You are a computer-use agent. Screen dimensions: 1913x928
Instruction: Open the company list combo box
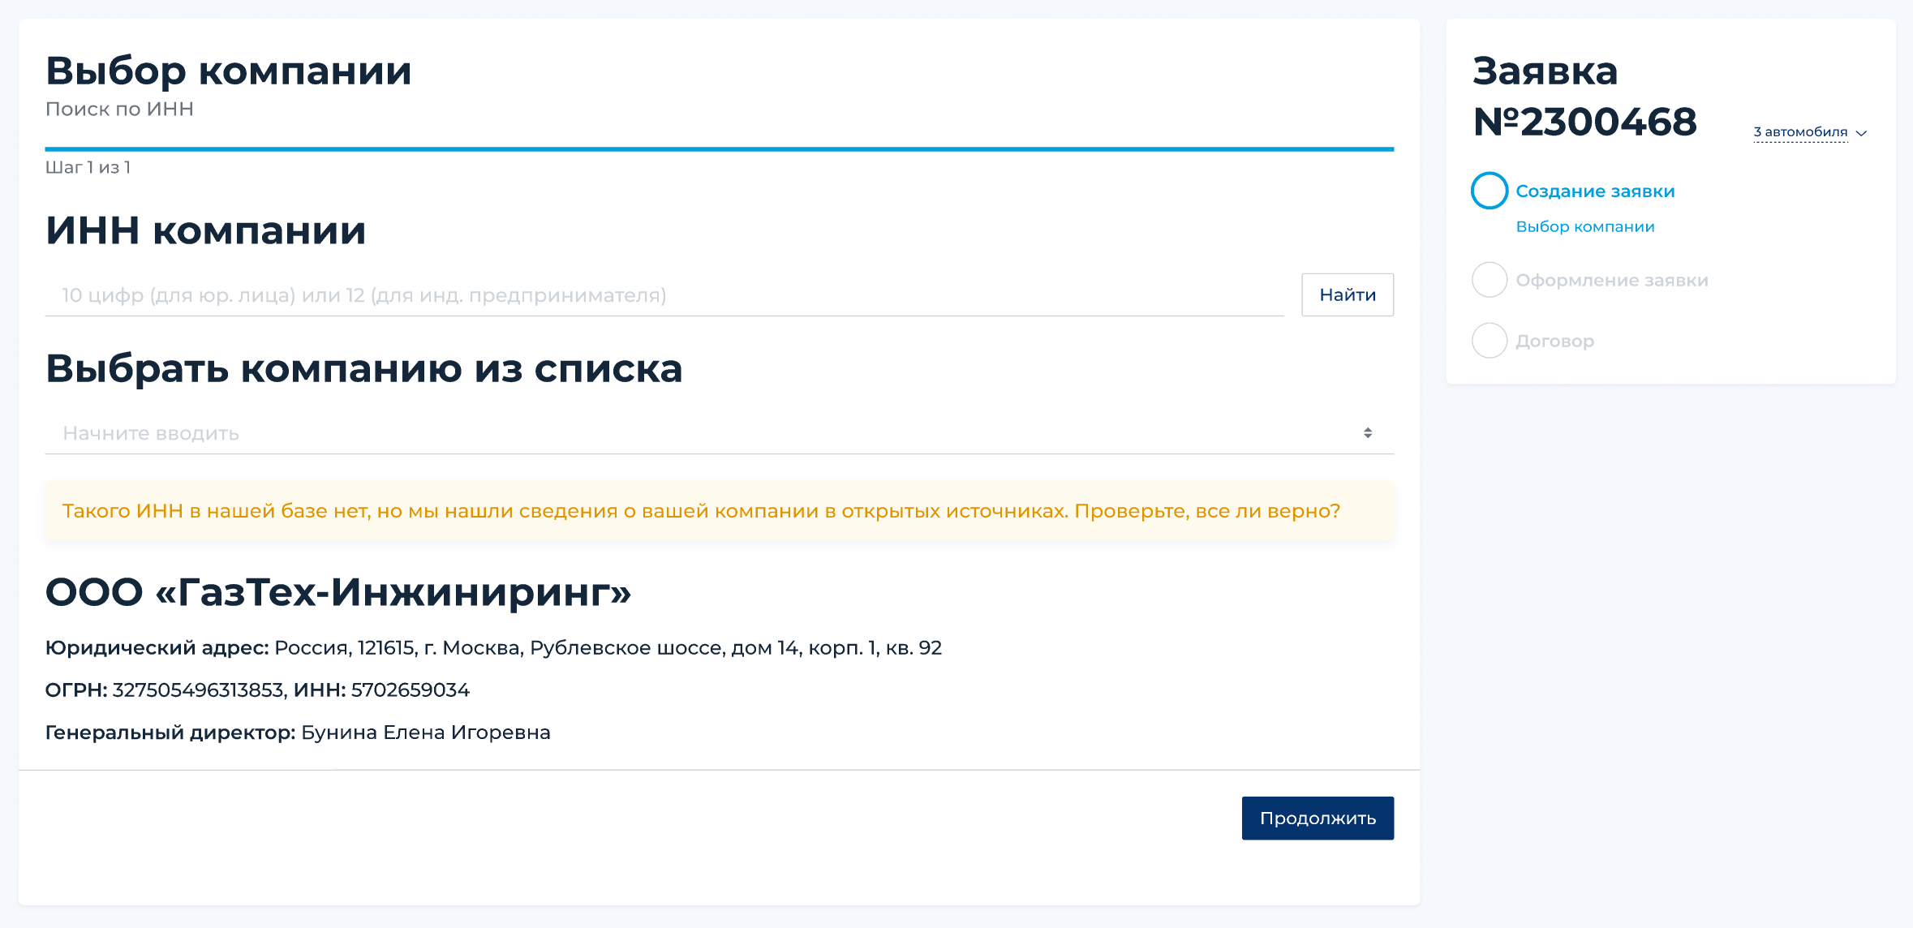pos(698,433)
